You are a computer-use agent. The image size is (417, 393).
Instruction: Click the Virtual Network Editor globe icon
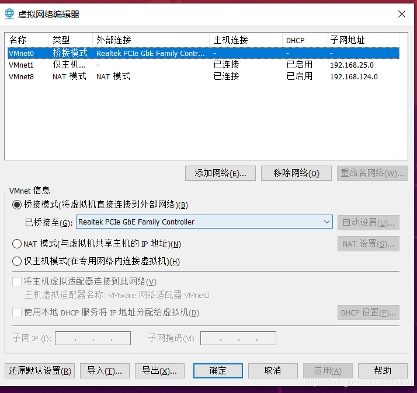[9, 14]
